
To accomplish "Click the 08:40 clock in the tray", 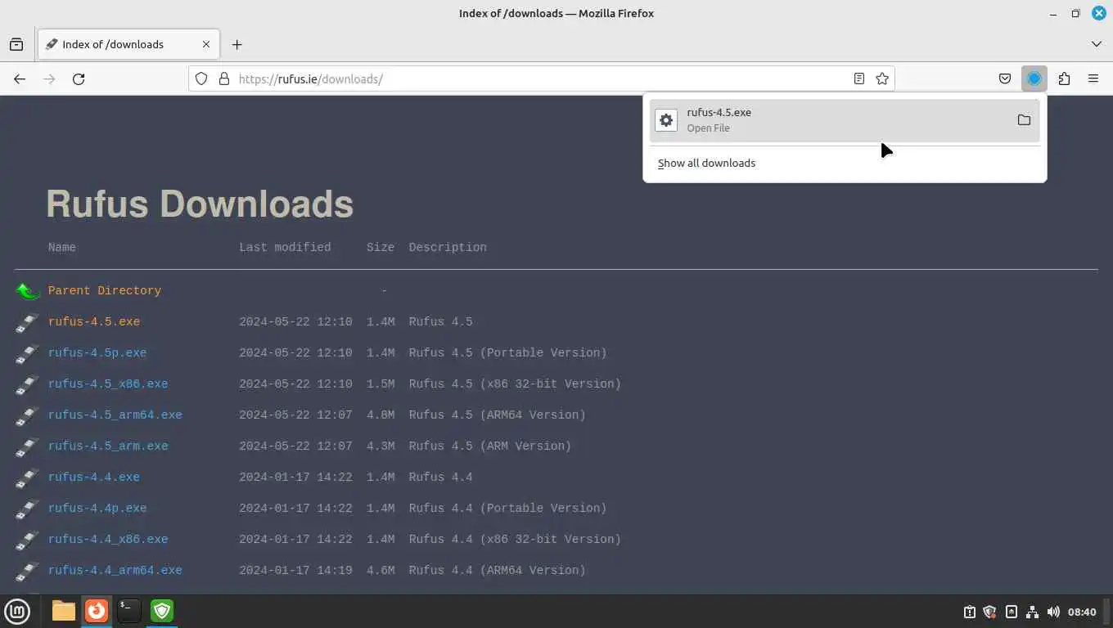I will (1082, 612).
